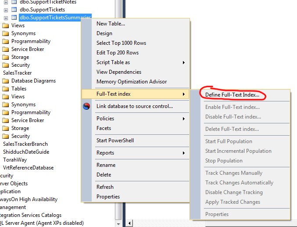Viewport: 297px width, 227px height.
Task: Choose New Table... from context menu
Action: click(x=111, y=24)
